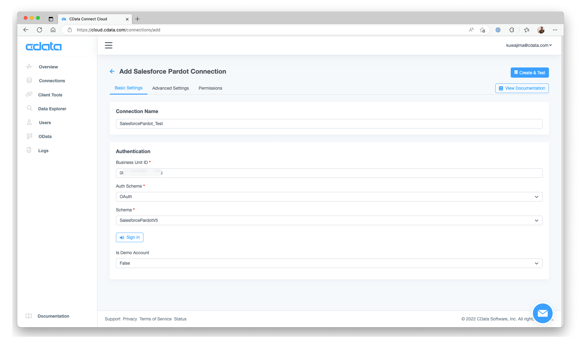Click the tab actions icon in title bar

pos(51,19)
